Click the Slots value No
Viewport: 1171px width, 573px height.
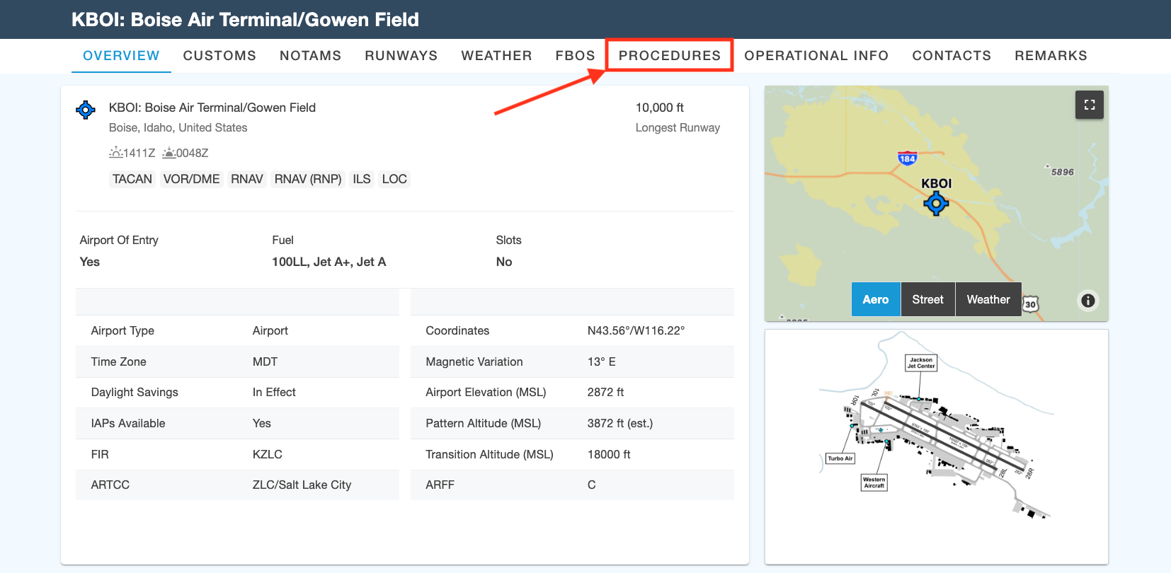point(504,262)
